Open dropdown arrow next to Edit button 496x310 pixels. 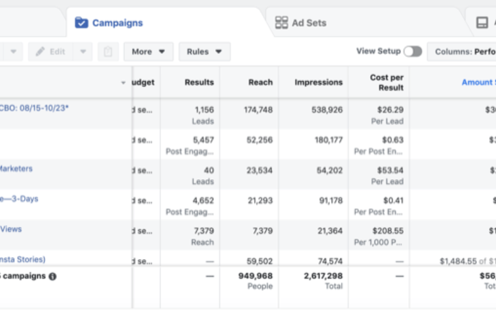84,51
